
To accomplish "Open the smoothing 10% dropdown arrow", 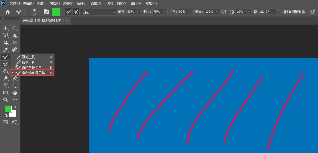I will pos(249,12).
